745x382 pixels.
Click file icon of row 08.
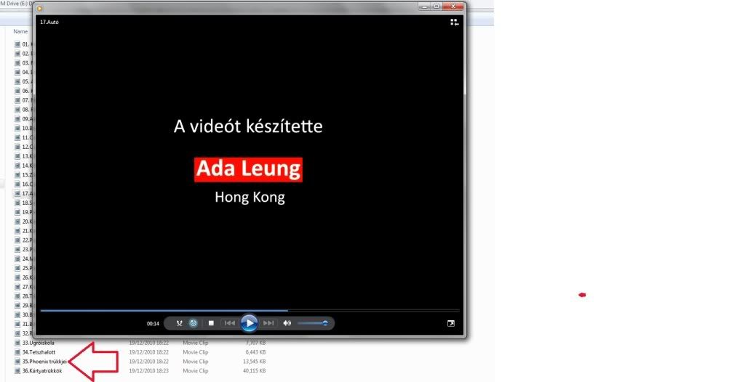[17, 110]
